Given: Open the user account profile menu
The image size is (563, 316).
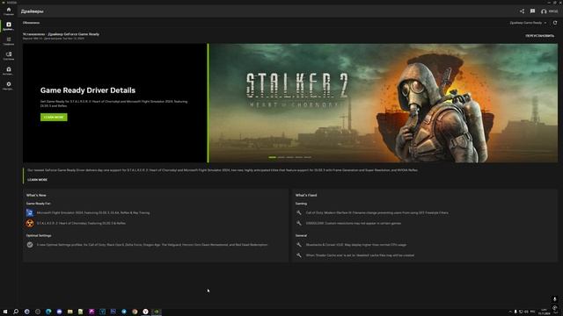Looking at the screenshot, I should click(x=549, y=11).
